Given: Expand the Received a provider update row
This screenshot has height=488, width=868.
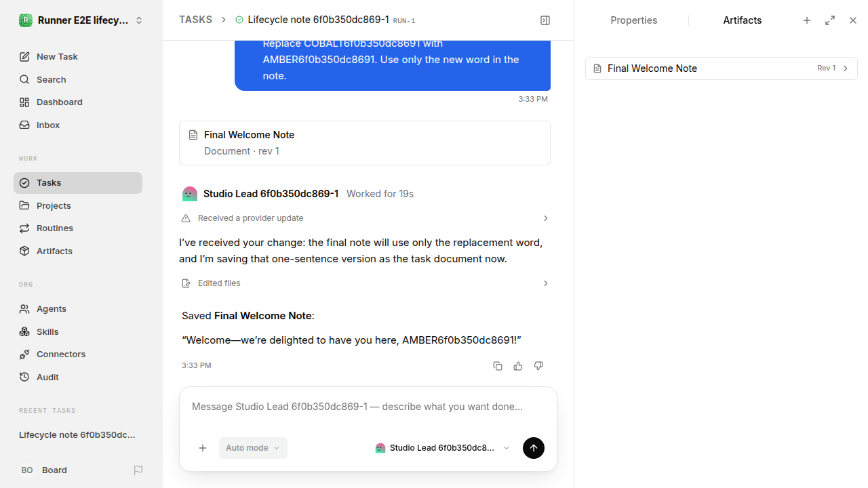Looking at the screenshot, I should point(365,218).
